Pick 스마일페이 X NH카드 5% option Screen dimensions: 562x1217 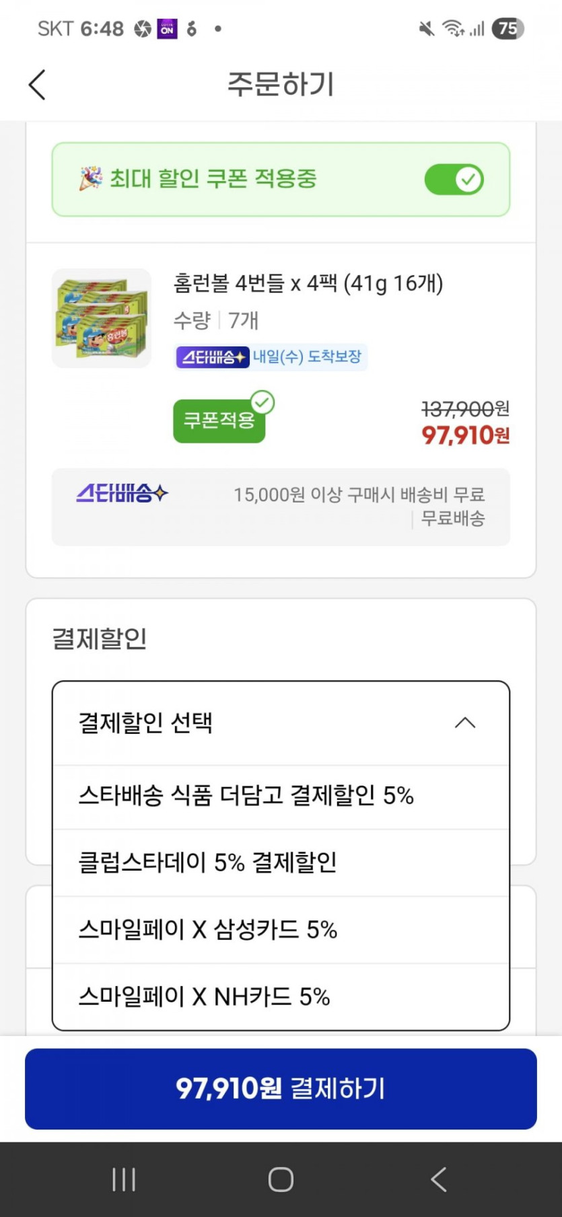point(205,996)
